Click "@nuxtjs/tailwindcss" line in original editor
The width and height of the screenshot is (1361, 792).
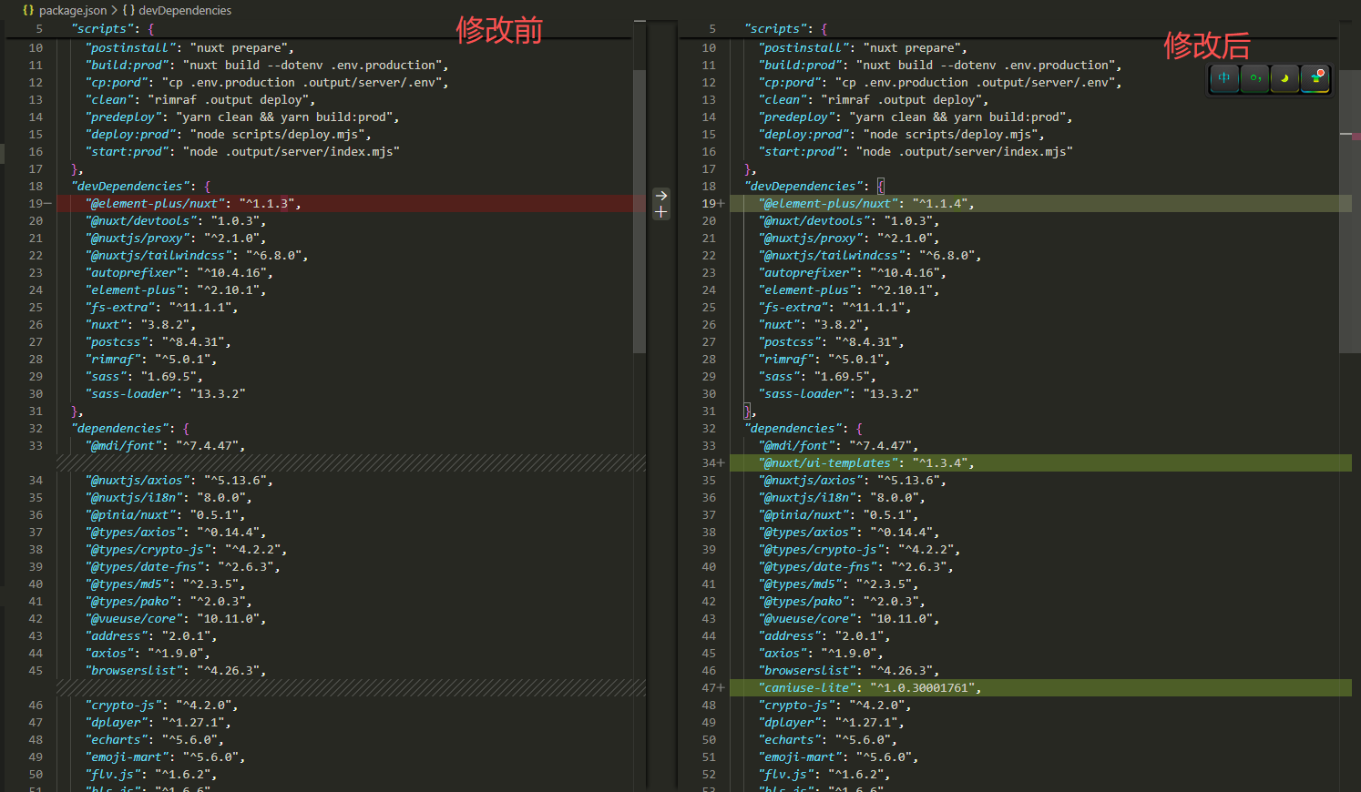pyautogui.click(x=197, y=256)
